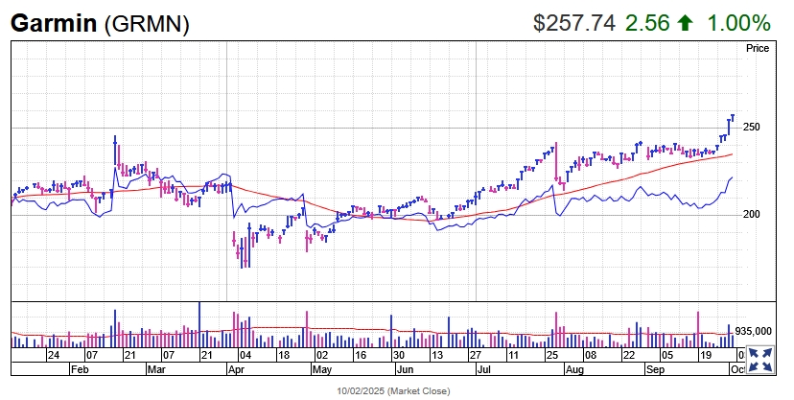Select the 200 price level label
Screen dimensions: 794x400
click(x=754, y=215)
